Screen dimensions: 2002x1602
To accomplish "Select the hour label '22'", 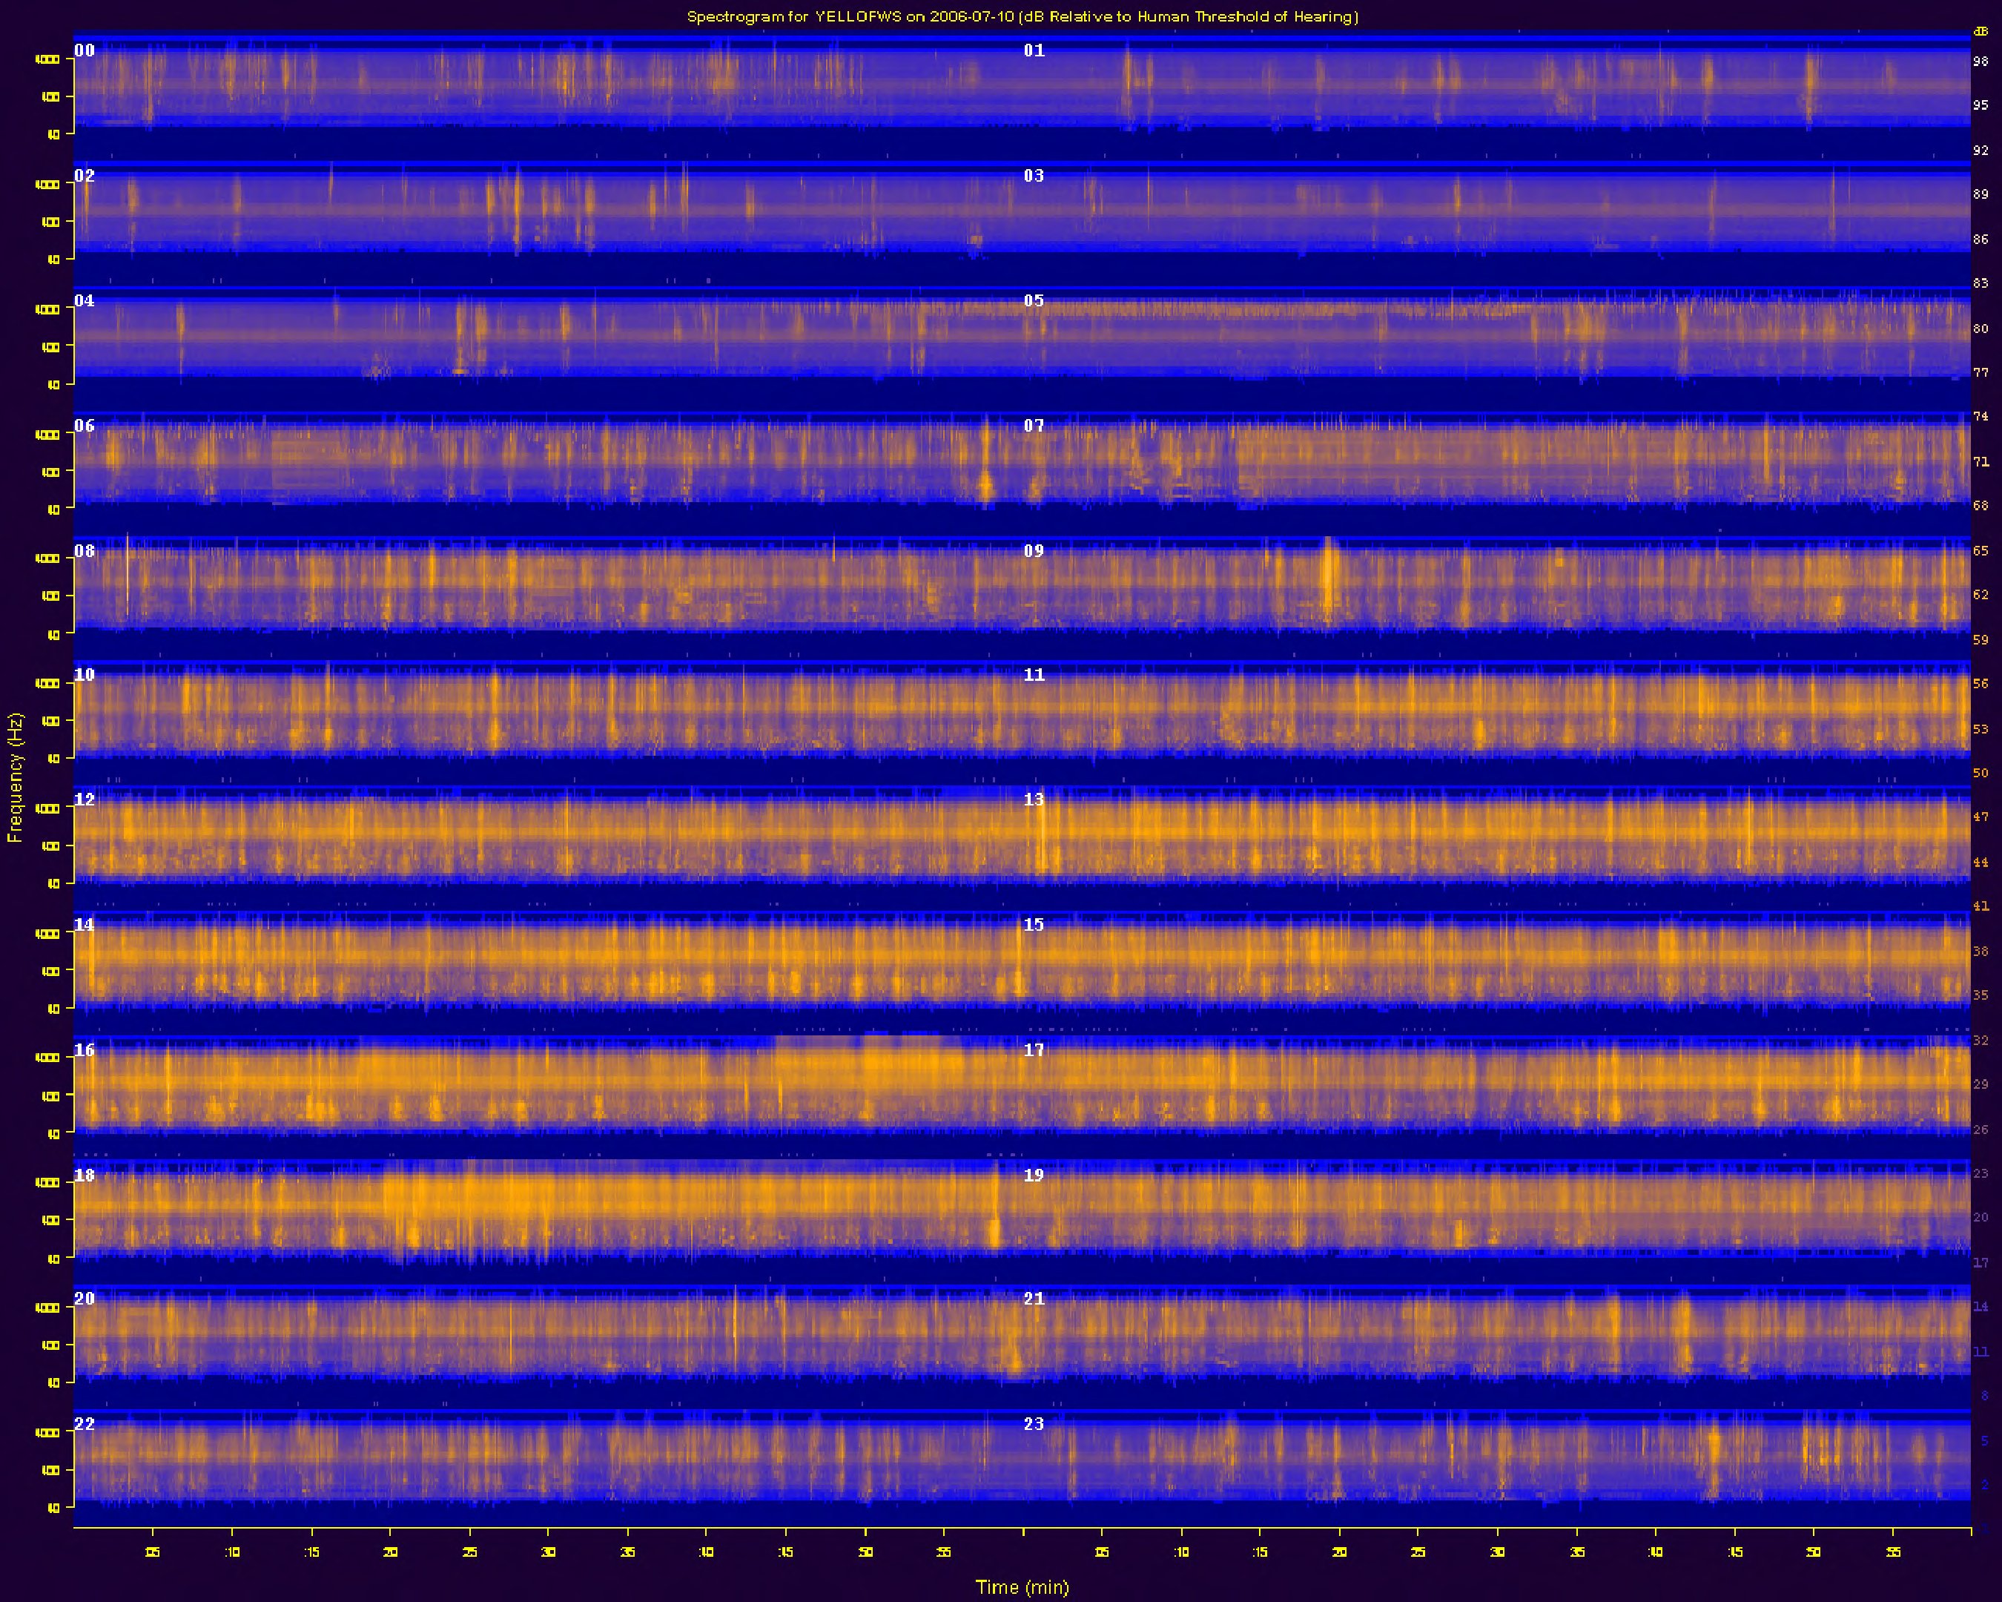I will 85,1424.
